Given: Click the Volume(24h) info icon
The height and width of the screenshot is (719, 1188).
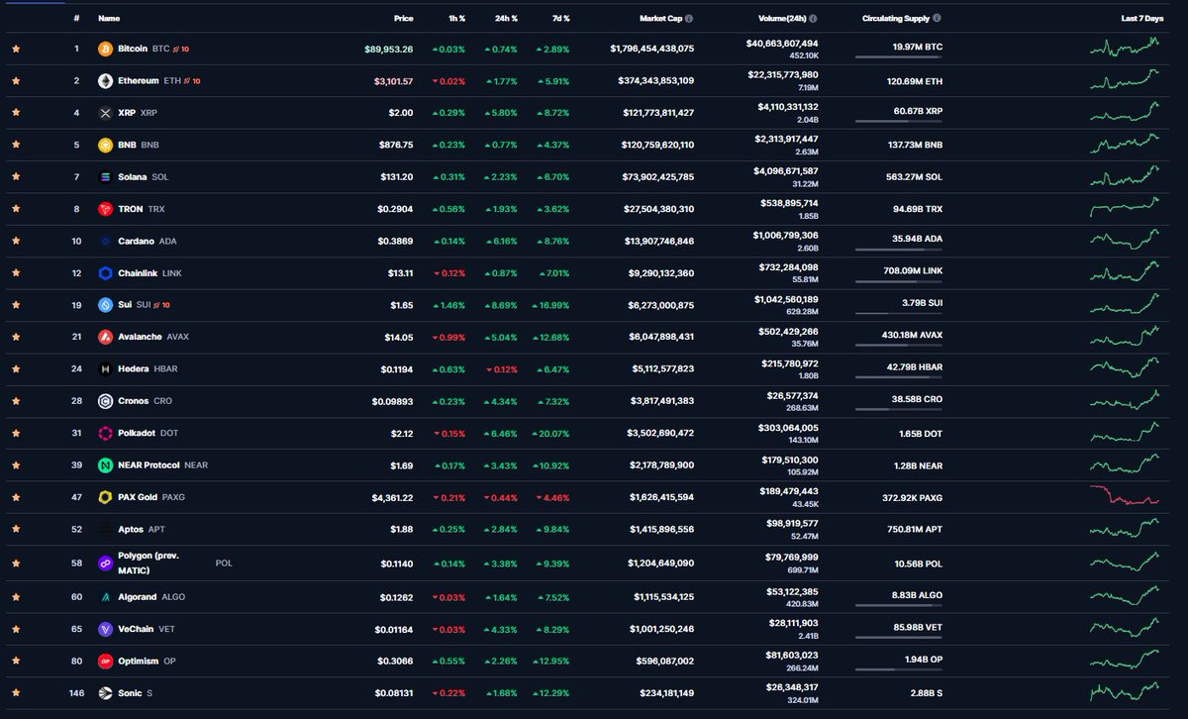Looking at the screenshot, I should pyautogui.click(x=814, y=18).
